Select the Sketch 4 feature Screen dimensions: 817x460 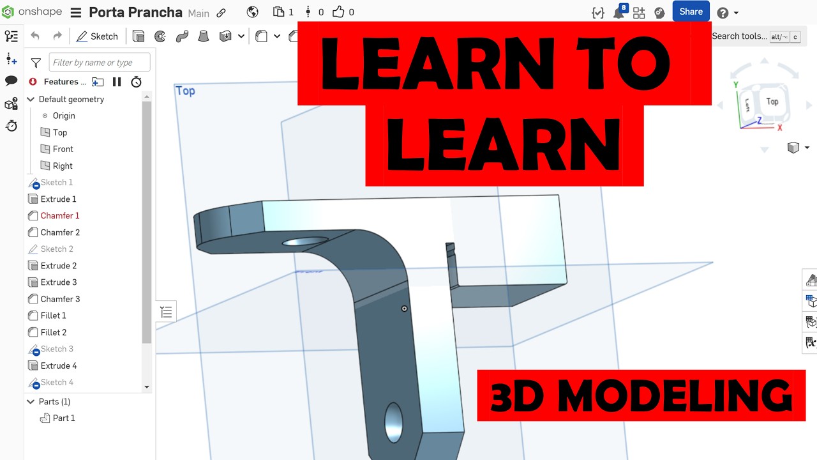(x=57, y=382)
